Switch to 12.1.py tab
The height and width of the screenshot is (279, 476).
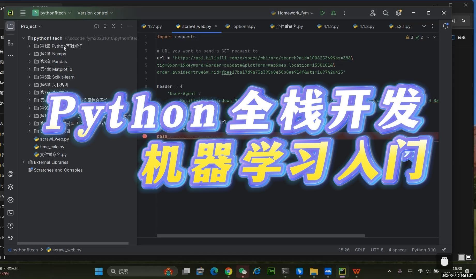click(152, 26)
